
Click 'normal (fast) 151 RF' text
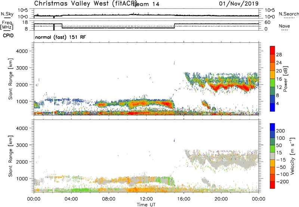[x=61, y=37]
